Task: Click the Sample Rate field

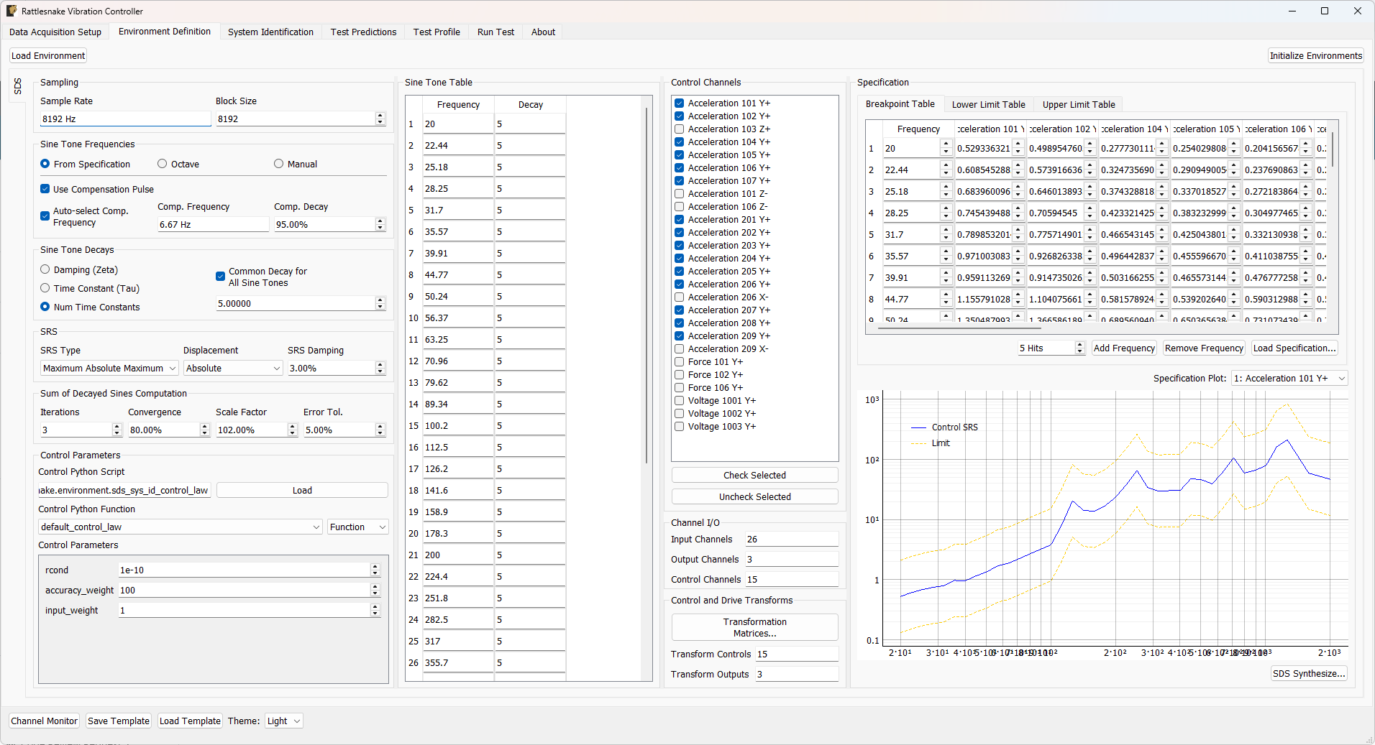Action: click(x=125, y=119)
